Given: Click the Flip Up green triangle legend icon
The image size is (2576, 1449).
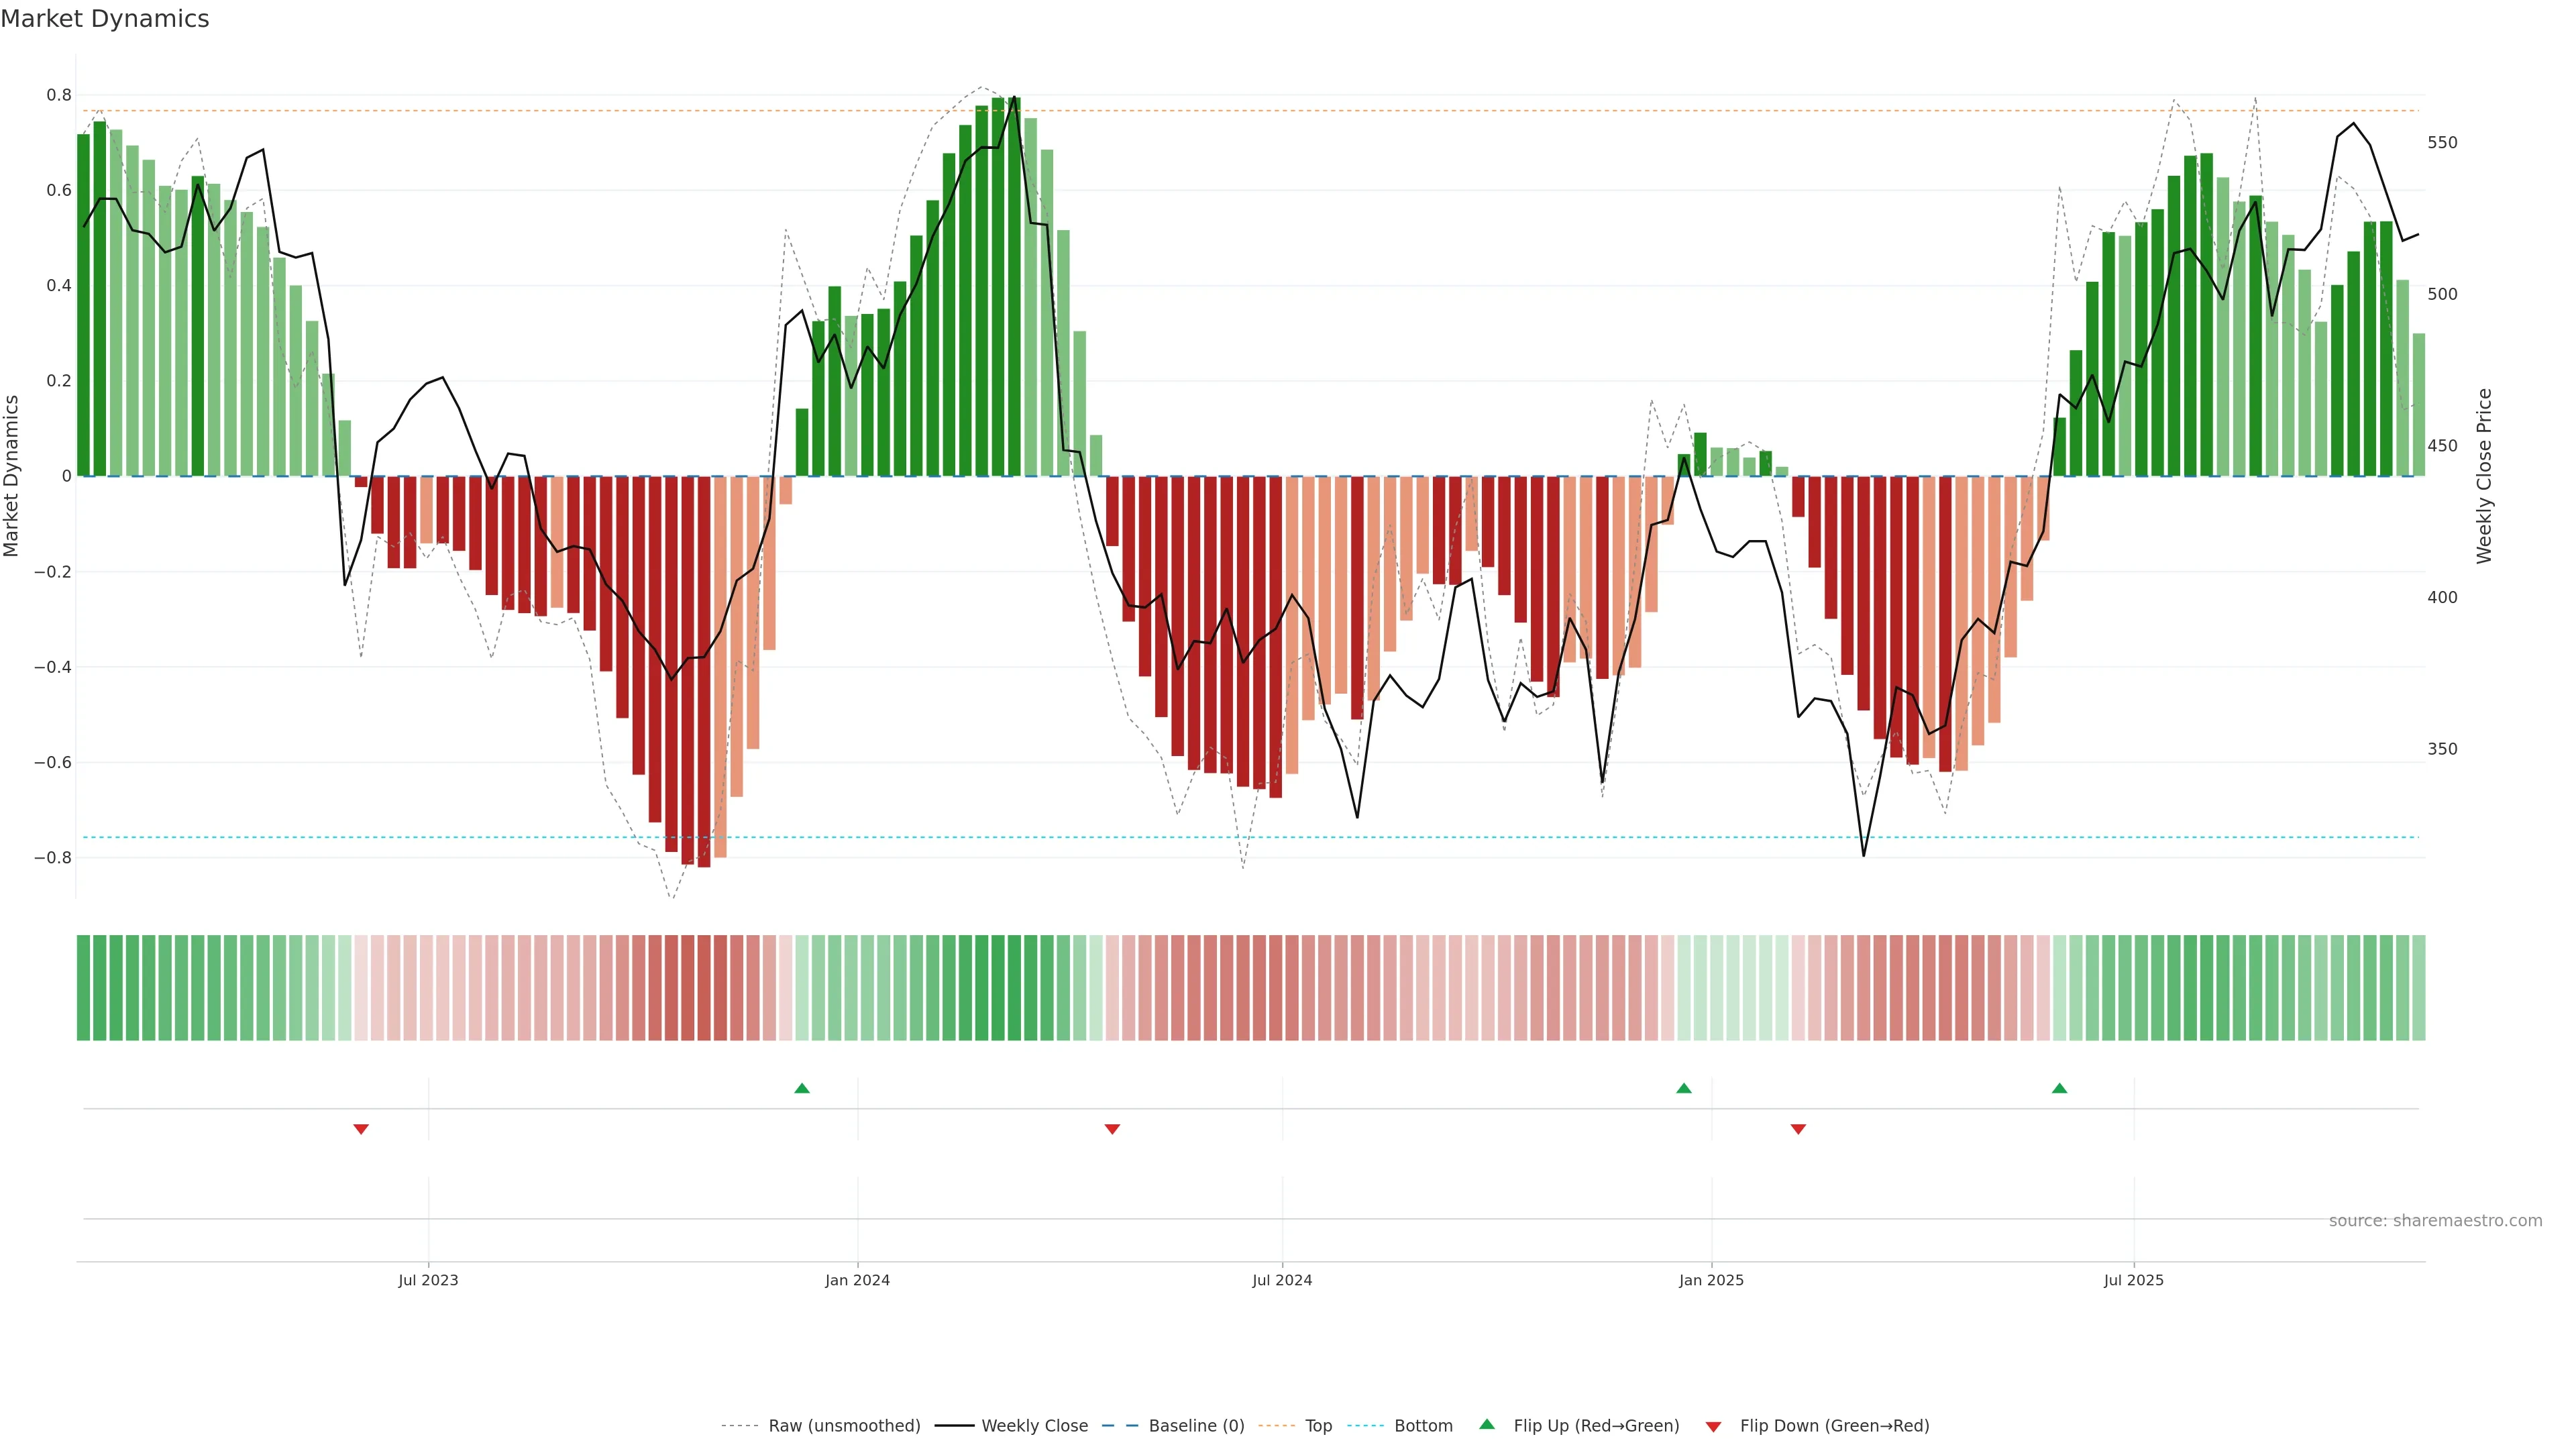Looking at the screenshot, I should pos(1487,1424).
